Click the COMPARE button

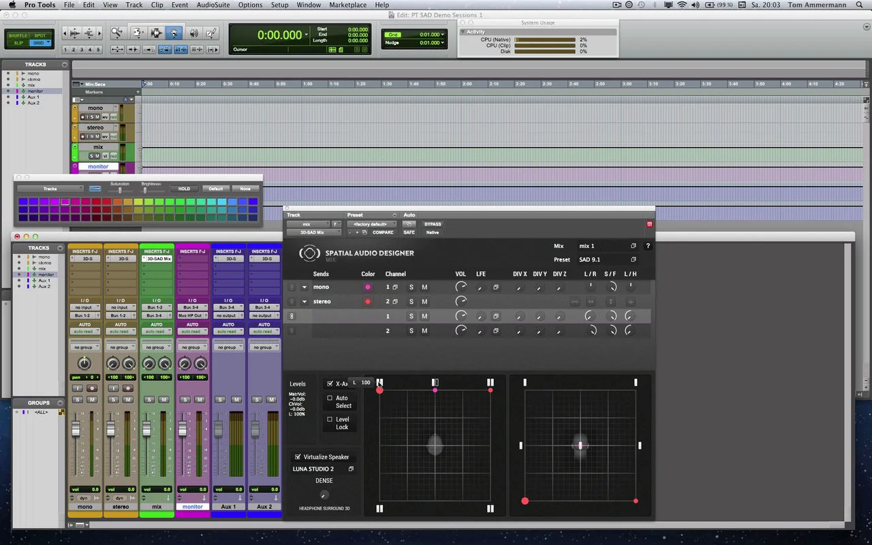pyautogui.click(x=383, y=232)
